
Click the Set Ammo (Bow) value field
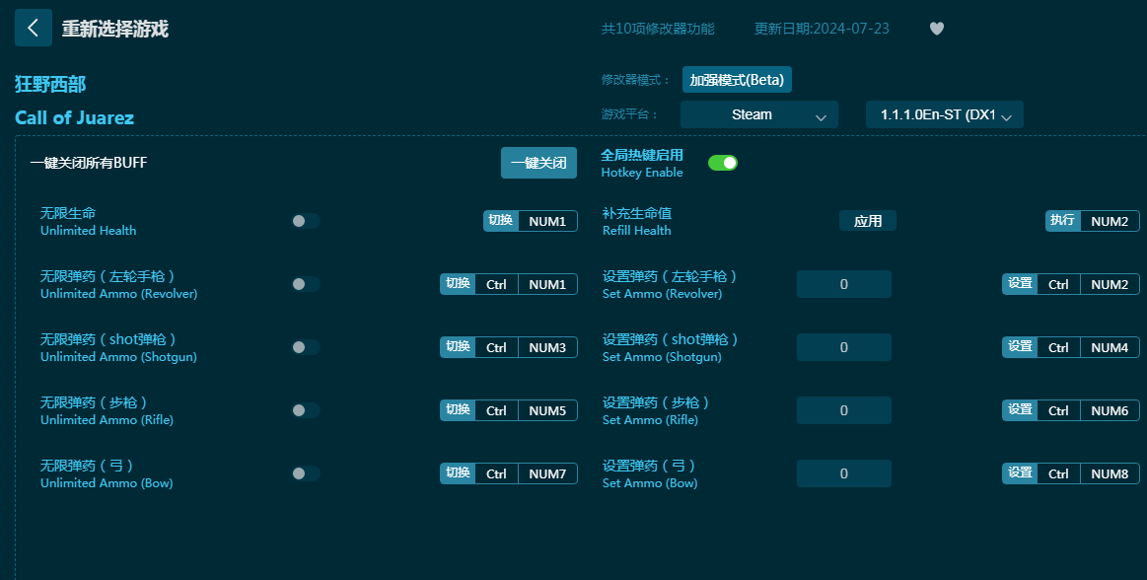tap(844, 473)
